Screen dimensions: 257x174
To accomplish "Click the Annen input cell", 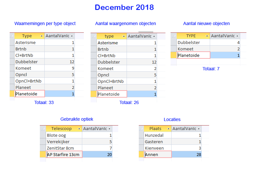I will [158, 154].
